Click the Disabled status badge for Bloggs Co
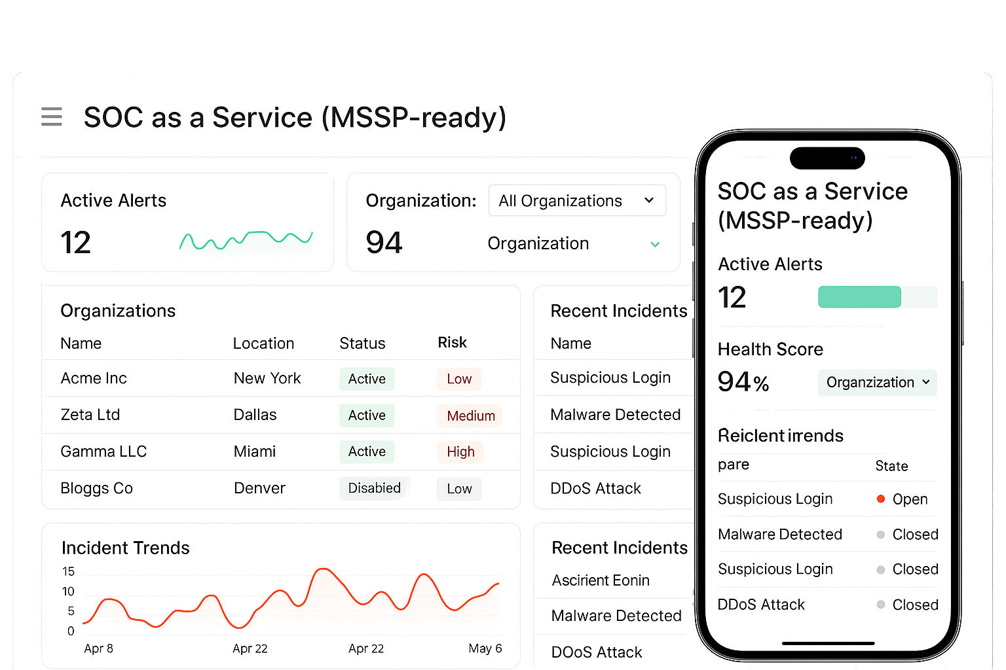 coord(374,489)
